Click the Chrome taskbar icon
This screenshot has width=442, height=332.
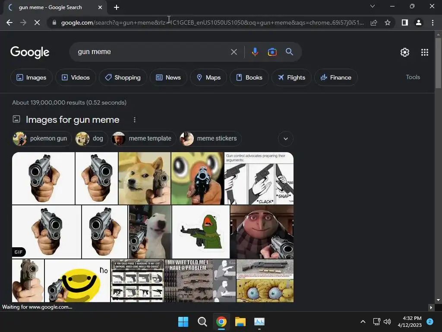click(221, 322)
